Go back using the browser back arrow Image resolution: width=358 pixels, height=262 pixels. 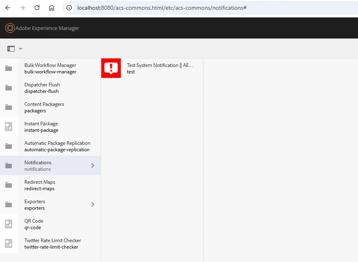[8, 8]
